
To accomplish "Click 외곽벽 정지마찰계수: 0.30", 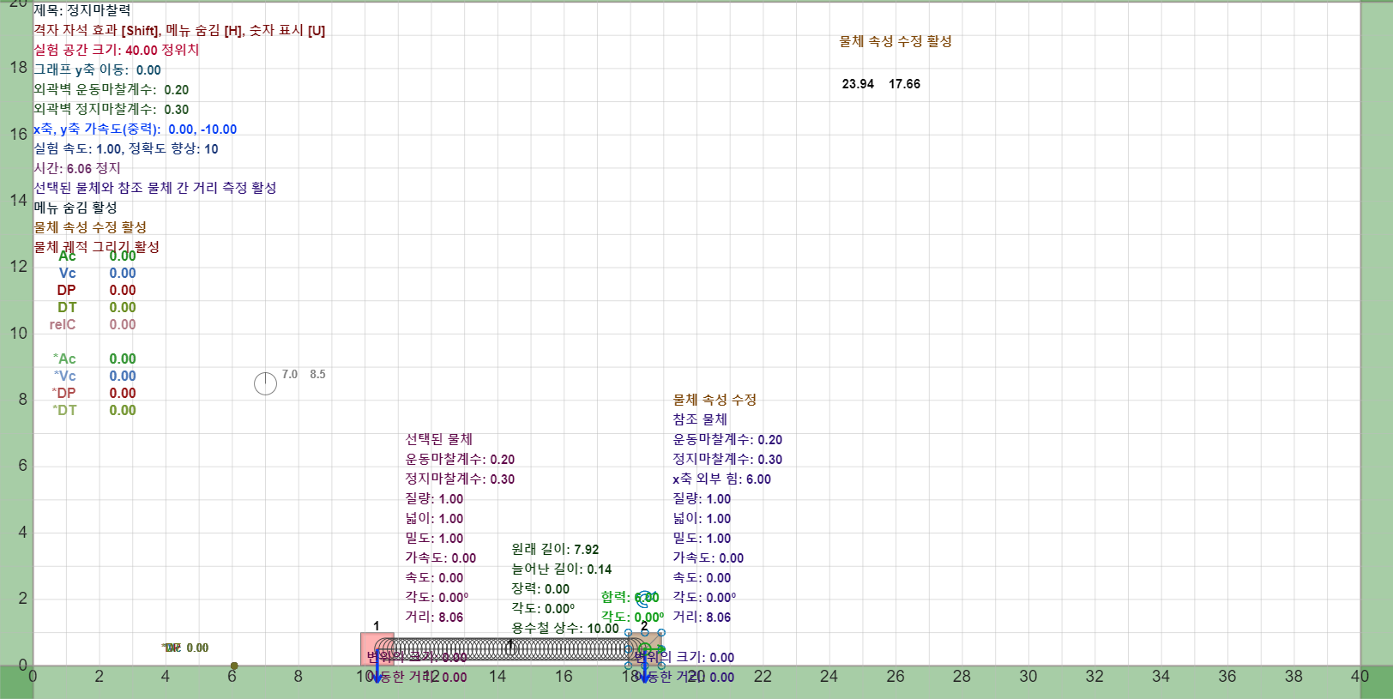I will pos(112,109).
